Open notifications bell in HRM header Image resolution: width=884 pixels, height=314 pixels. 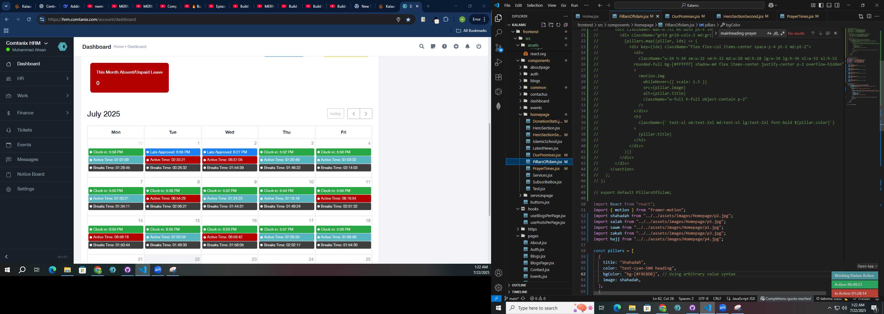coord(467,46)
